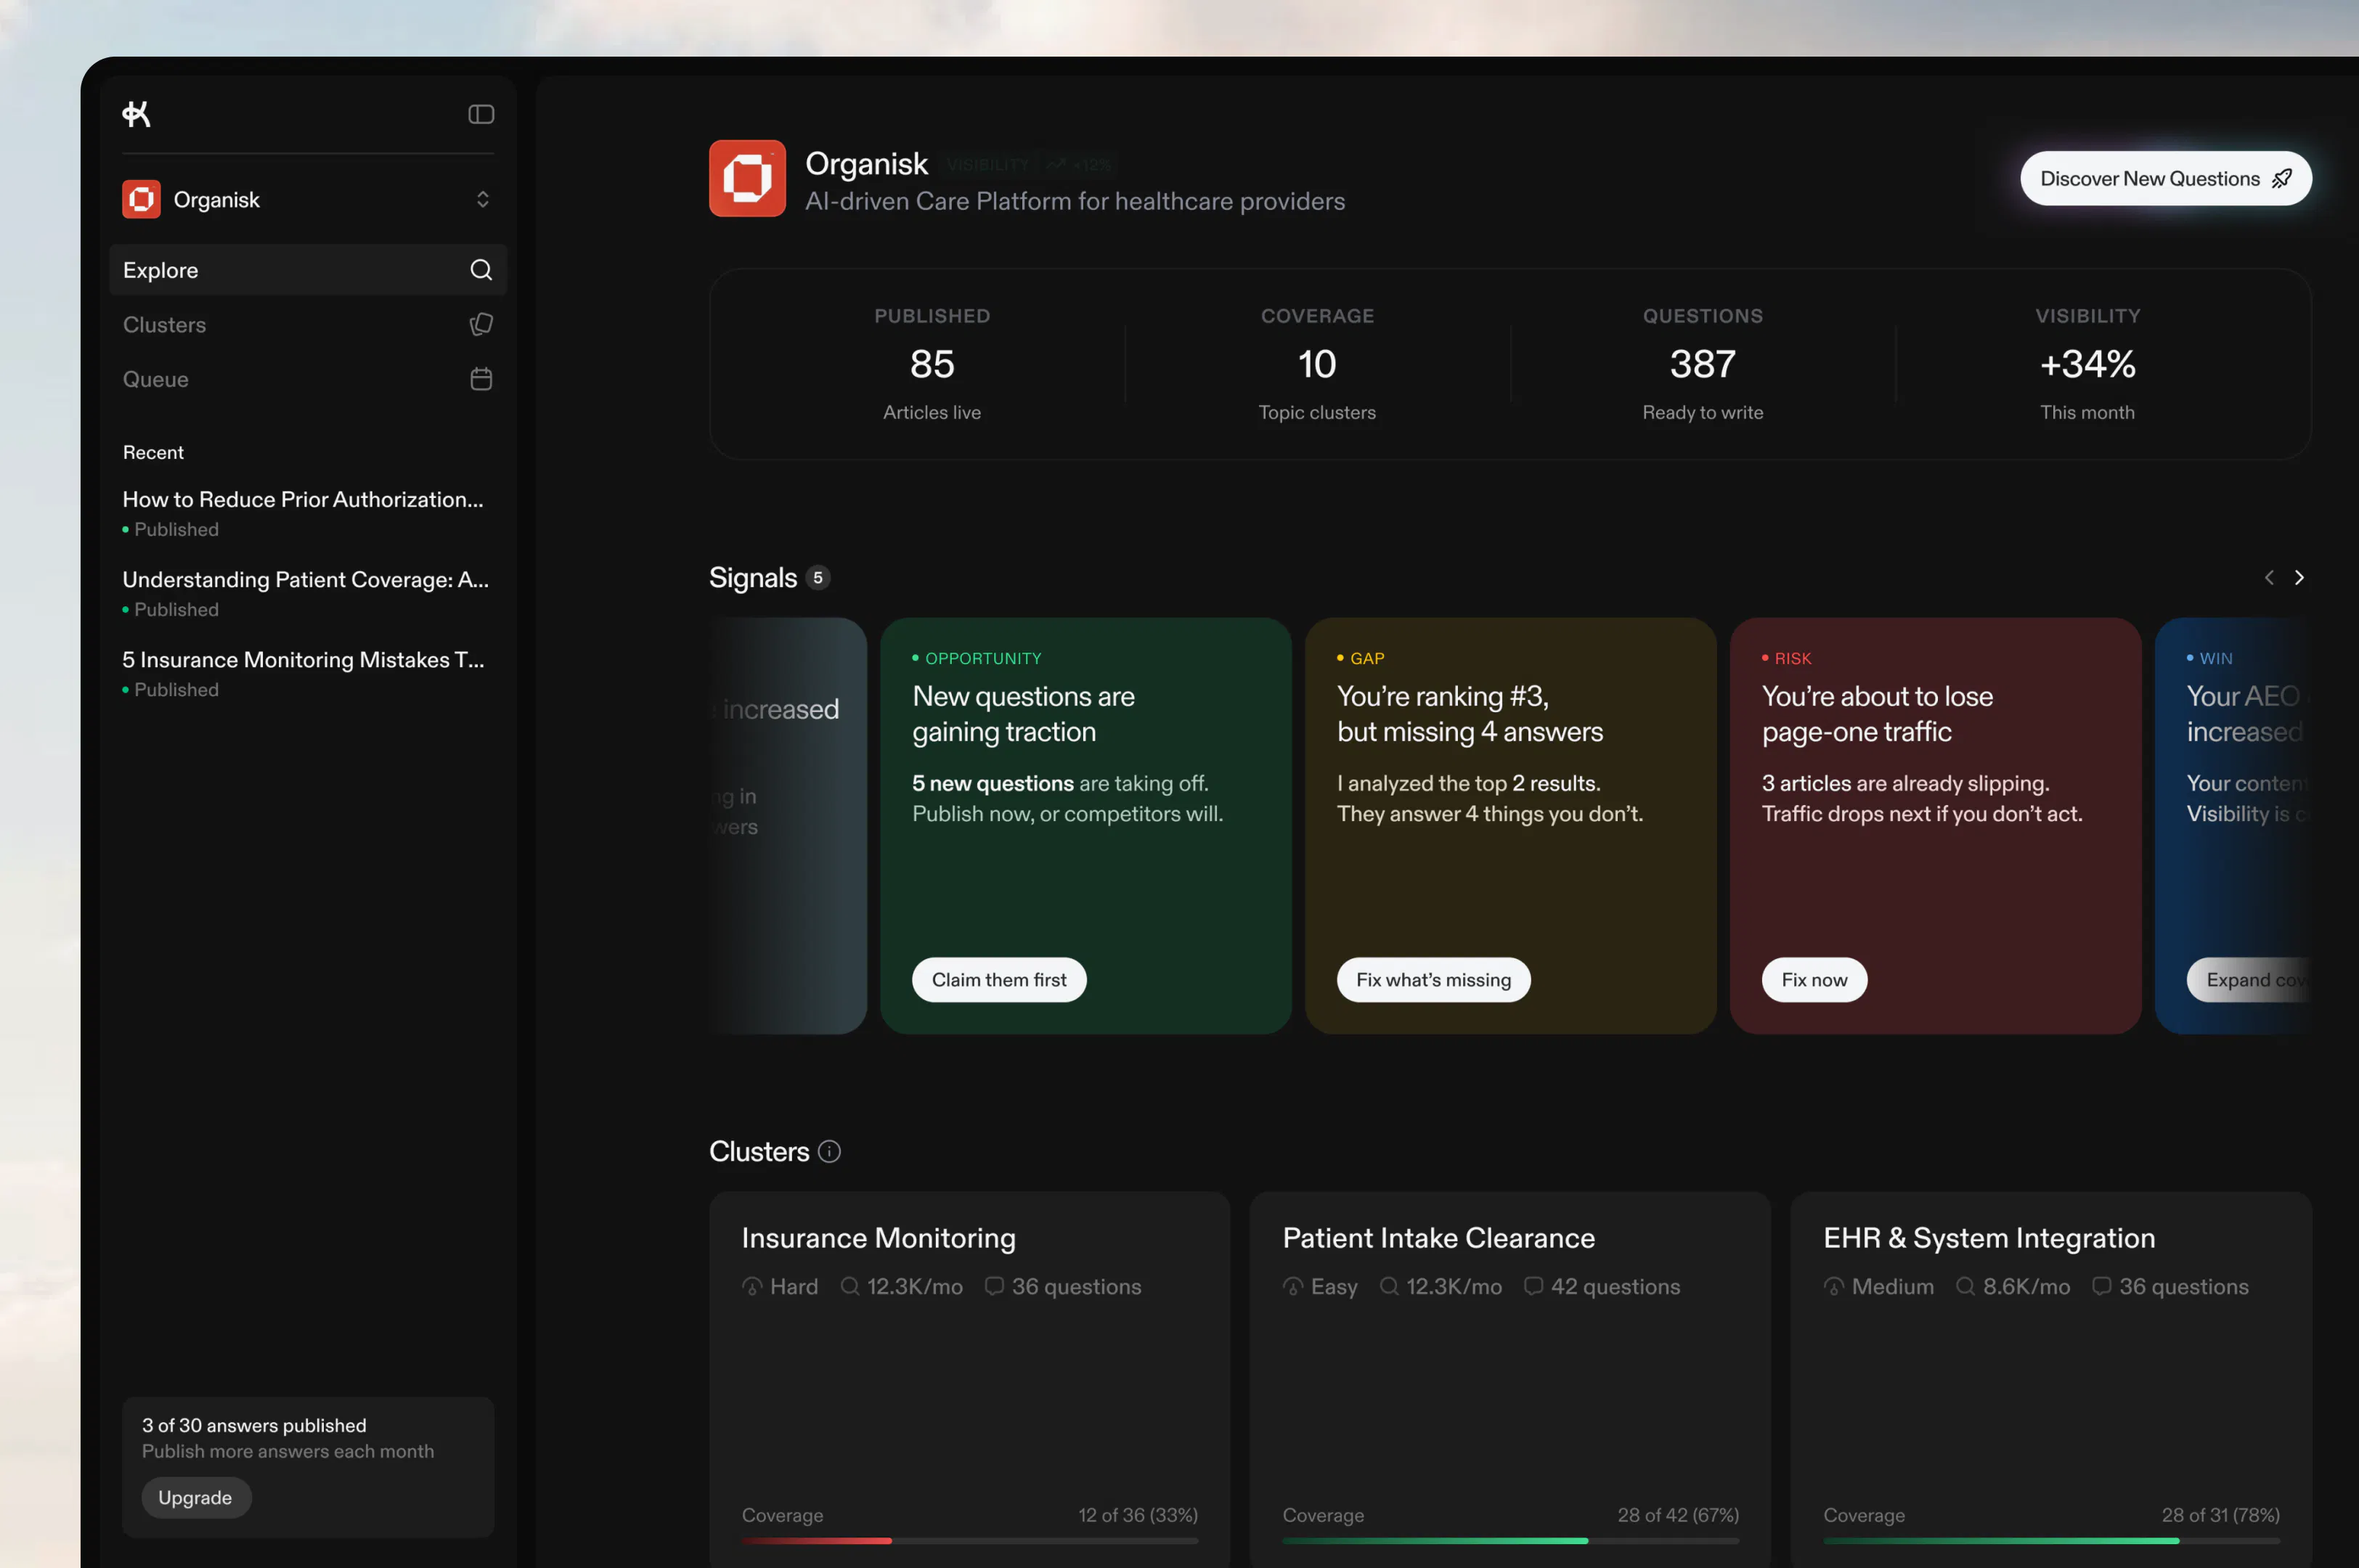Image resolution: width=2359 pixels, height=1568 pixels.
Task: Click the EHR & System Integration coverage bar
Action: 2052,1541
